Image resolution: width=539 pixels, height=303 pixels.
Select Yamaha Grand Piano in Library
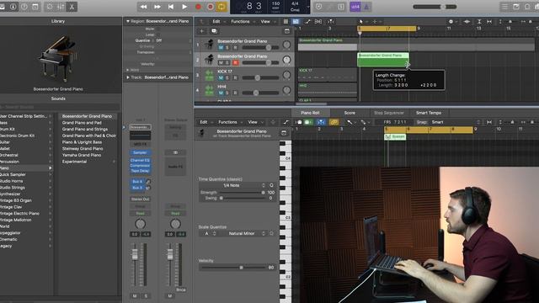click(x=82, y=155)
